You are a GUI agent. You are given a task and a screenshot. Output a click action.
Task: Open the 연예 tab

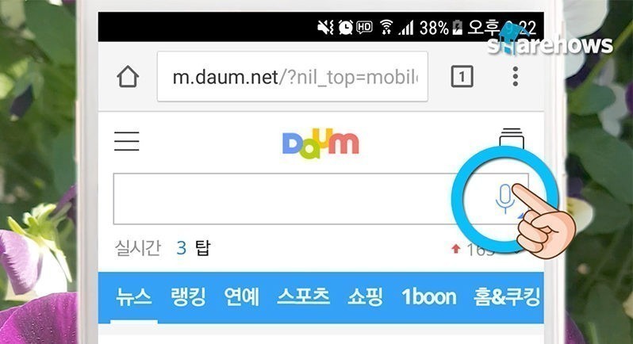click(x=241, y=296)
